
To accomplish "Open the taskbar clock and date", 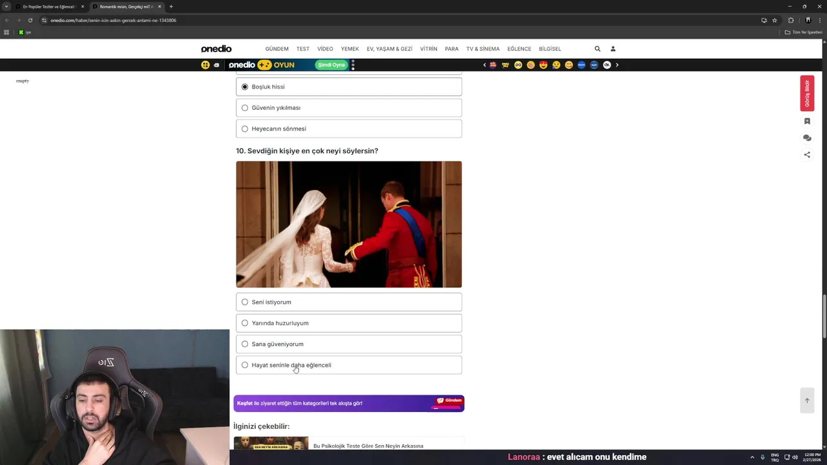I will [x=812, y=457].
